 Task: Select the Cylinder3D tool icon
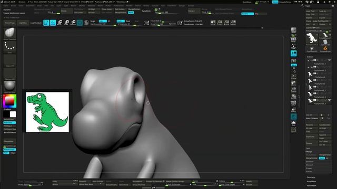tap(325, 42)
